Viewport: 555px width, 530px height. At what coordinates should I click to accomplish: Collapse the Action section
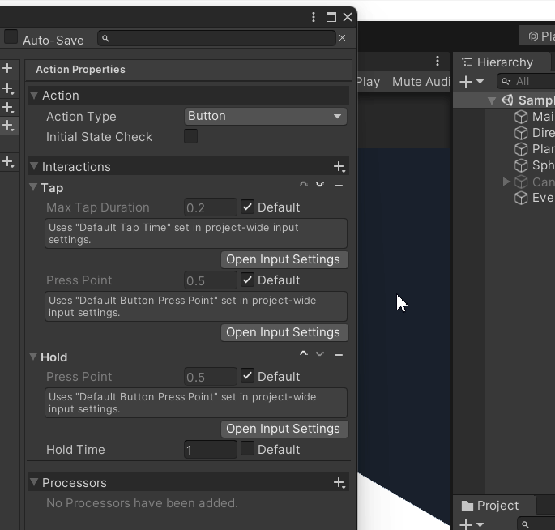point(34,96)
